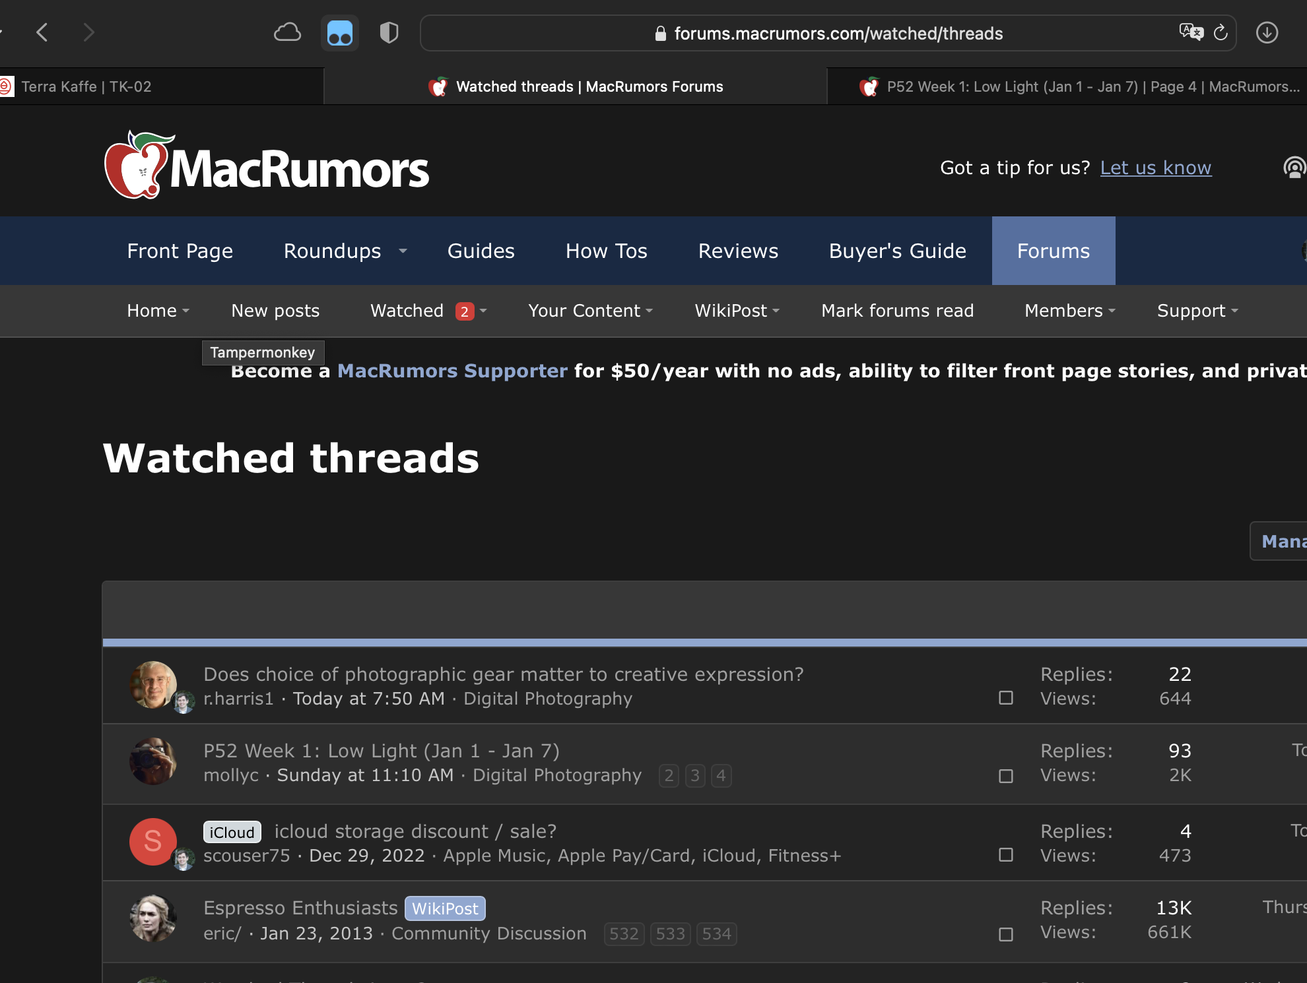The image size is (1307, 983).
Task: Open the privacy shield icon
Action: tap(389, 32)
